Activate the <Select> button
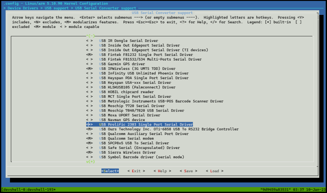Screen dimensions: 327x193 [110, 171]
